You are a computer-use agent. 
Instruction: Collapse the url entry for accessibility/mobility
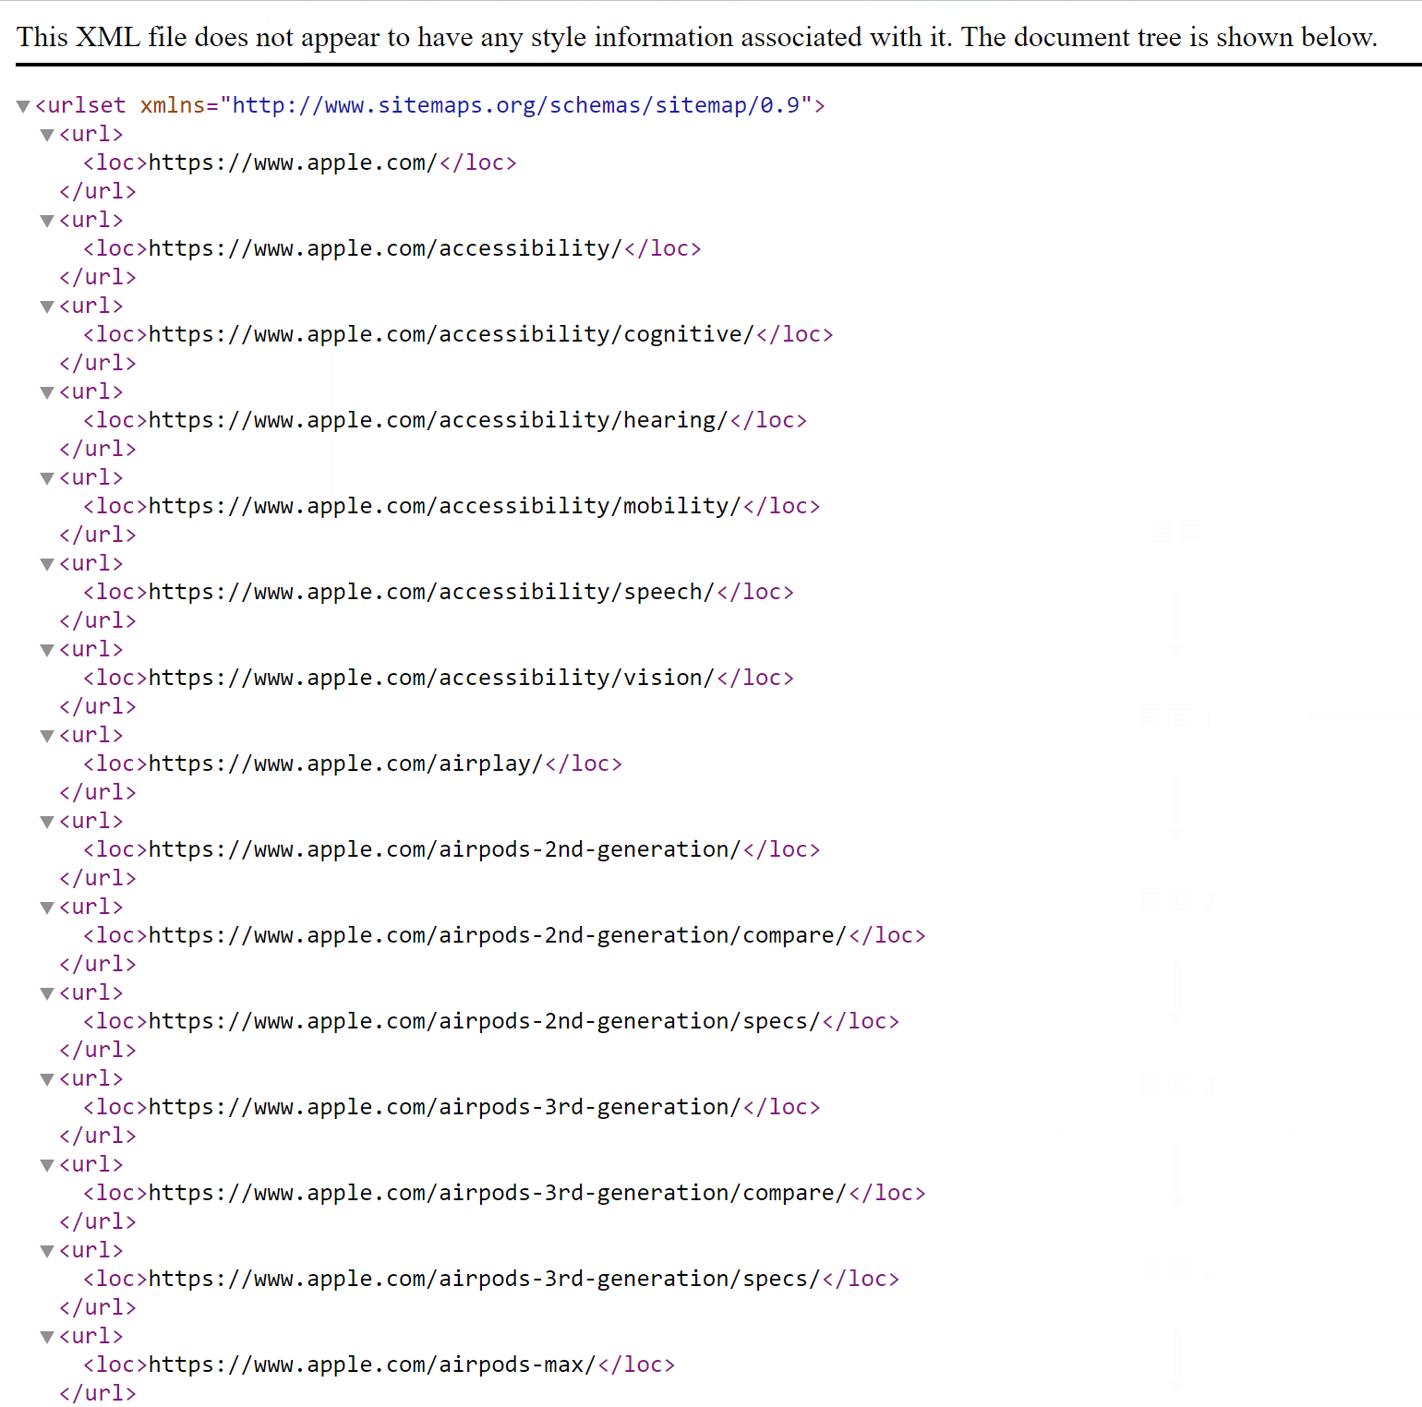47,479
